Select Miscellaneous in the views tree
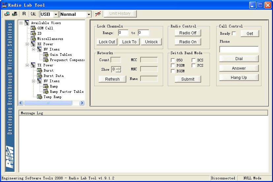This screenshot has width=273, height=182. 50,39
